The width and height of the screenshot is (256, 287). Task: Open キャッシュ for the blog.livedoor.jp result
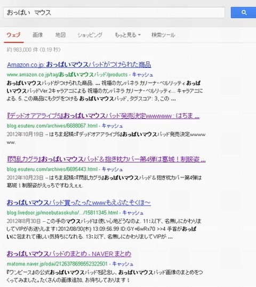(133, 213)
